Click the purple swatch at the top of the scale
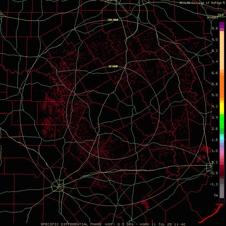 [x=222, y=25]
